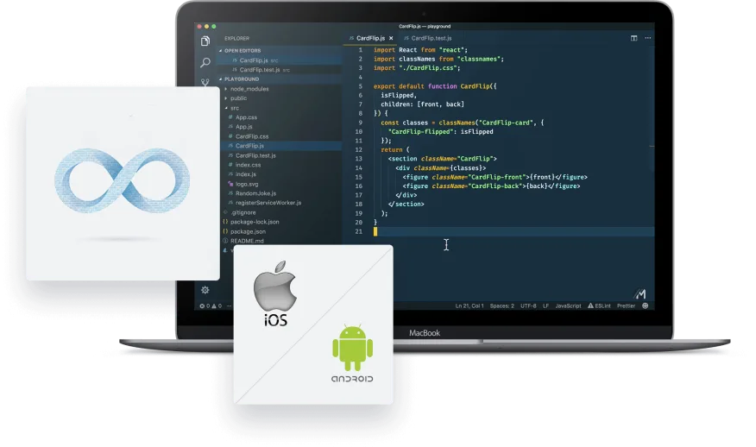Expand the node_modules folder
756x447 pixels.
[x=249, y=89]
